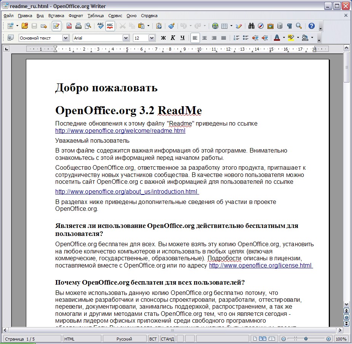The image size is (352, 344).
Task: Run Spelling and Grammar check icon
Action: point(100,26)
